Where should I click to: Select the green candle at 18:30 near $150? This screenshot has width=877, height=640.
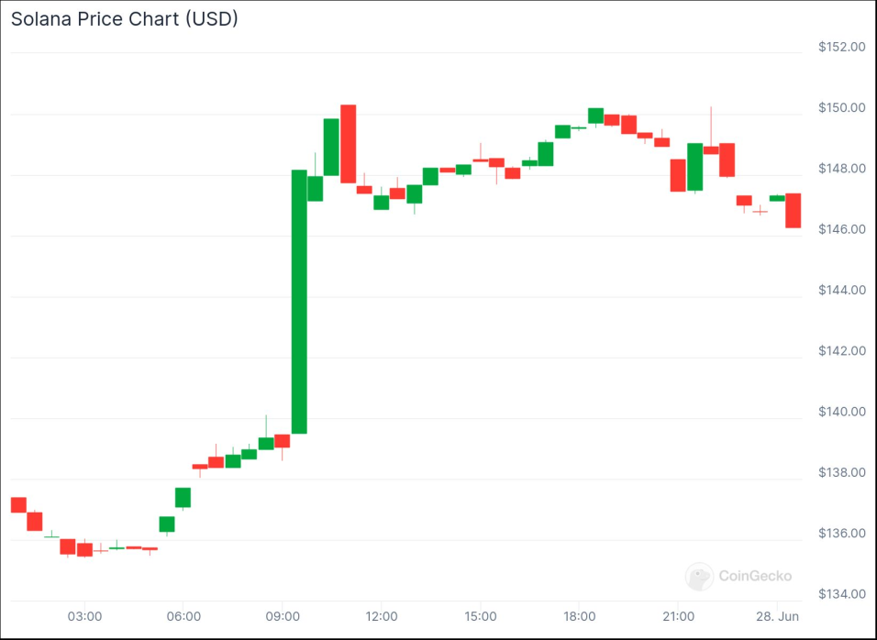[x=595, y=116]
